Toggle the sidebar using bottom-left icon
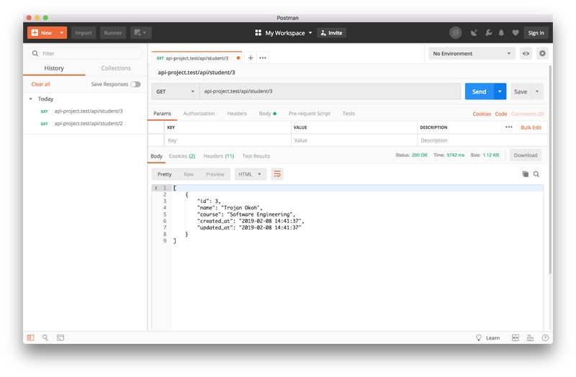 (30, 337)
